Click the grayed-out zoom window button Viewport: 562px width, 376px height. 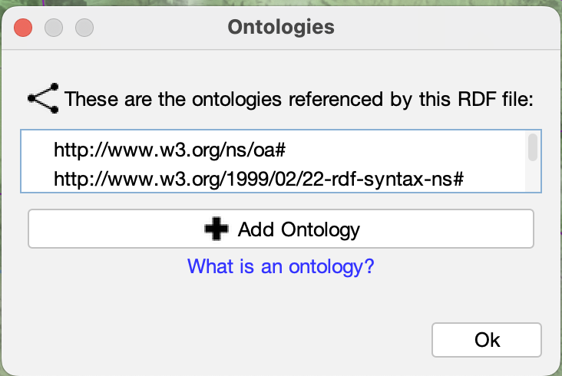click(83, 28)
